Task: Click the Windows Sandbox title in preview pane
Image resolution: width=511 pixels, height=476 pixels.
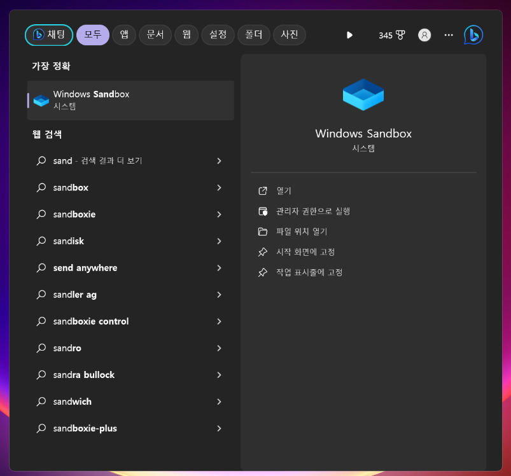Action: [x=363, y=134]
